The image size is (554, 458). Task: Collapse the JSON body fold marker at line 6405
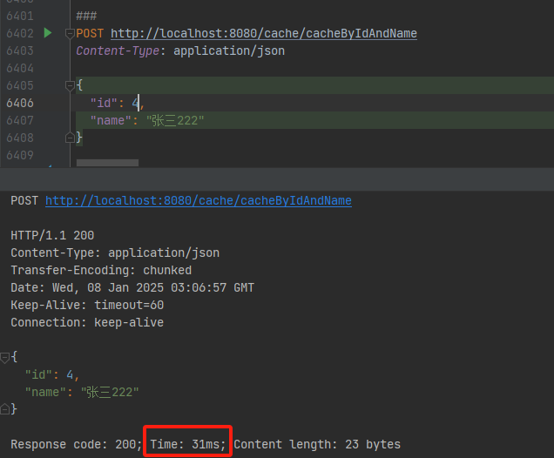(70, 85)
